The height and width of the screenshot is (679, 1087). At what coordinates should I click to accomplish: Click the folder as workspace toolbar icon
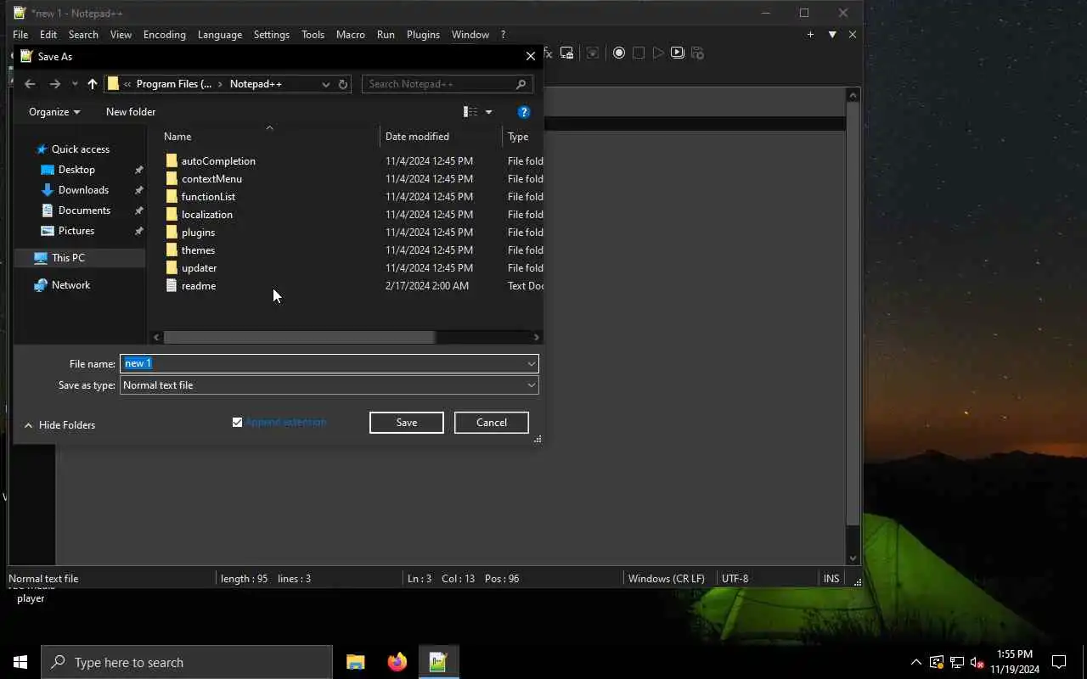pos(566,53)
